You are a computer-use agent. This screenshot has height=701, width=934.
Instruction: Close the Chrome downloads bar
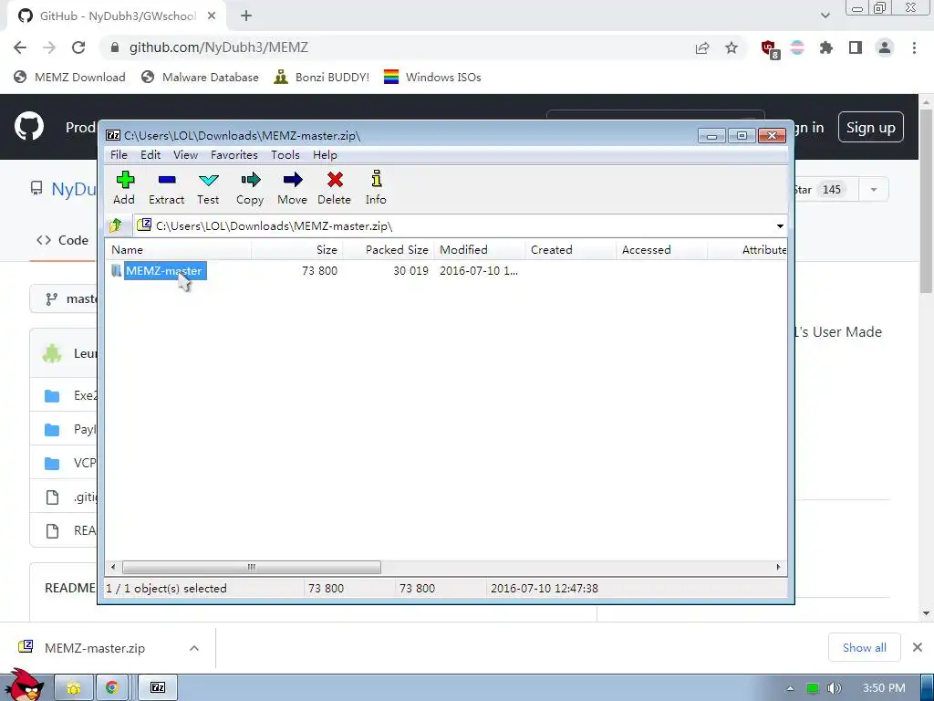918,647
